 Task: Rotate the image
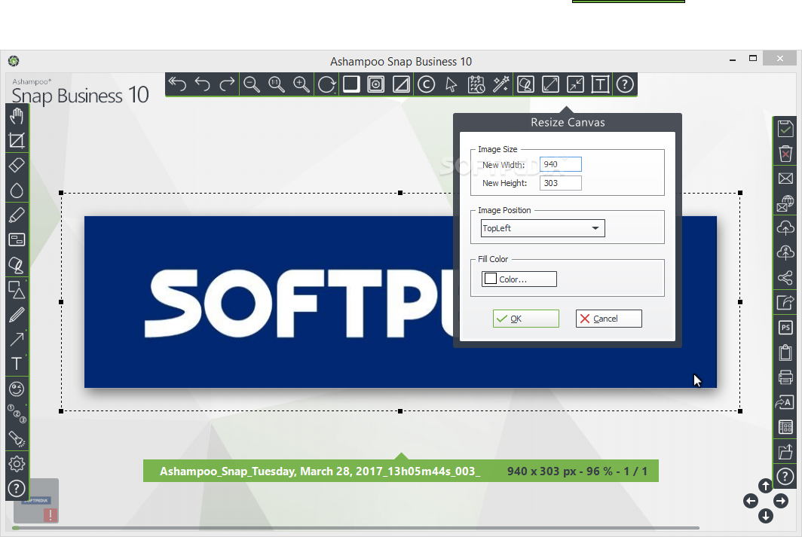(326, 84)
